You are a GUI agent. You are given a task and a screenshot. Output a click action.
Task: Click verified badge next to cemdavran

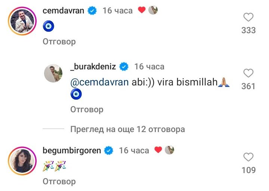tap(92, 10)
